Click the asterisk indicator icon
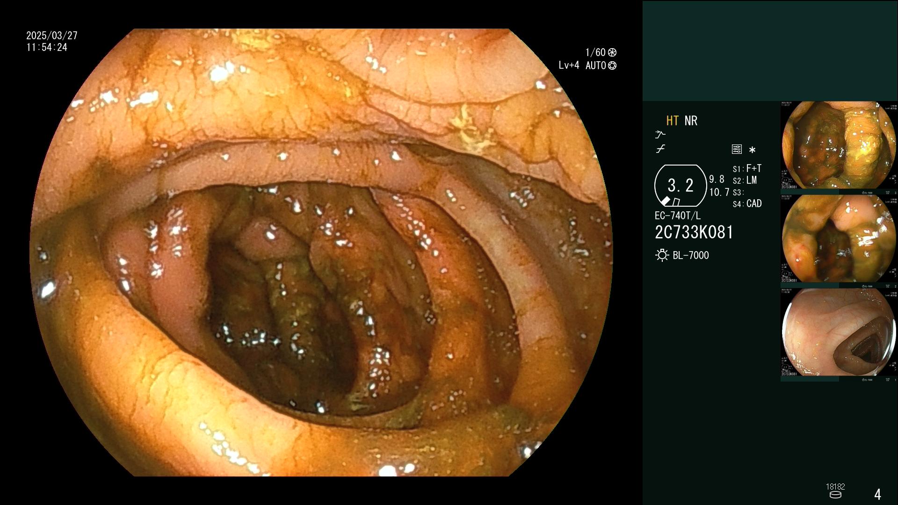Image resolution: width=898 pixels, height=505 pixels. pyautogui.click(x=752, y=150)
